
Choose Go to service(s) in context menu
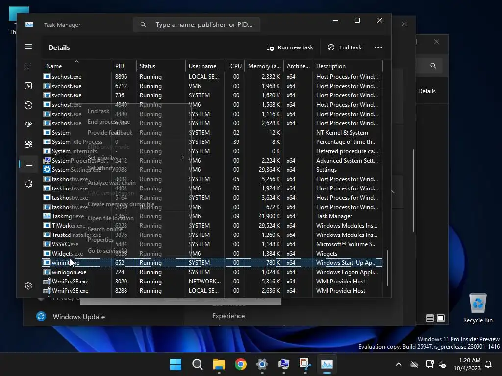(107, 250)
